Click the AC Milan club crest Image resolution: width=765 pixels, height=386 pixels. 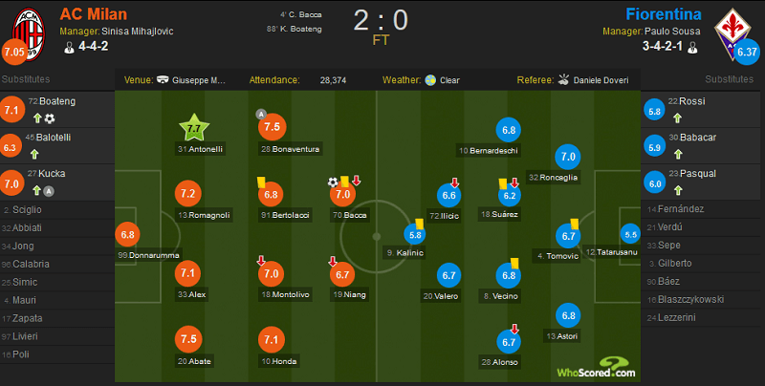coord(29,33)
